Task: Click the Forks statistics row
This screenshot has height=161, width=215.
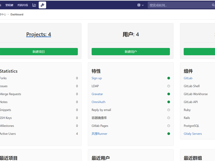Action: click(39, 78)
